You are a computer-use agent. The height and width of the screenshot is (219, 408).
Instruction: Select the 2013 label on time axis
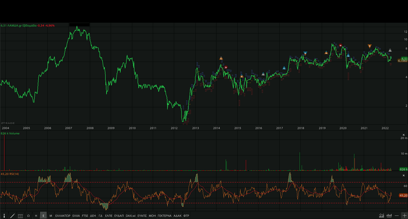(x=195, y=128)
